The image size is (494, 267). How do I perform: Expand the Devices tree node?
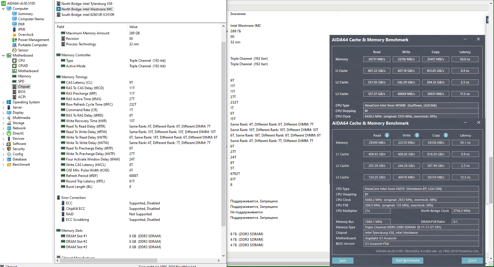click(x=3, y=139)
